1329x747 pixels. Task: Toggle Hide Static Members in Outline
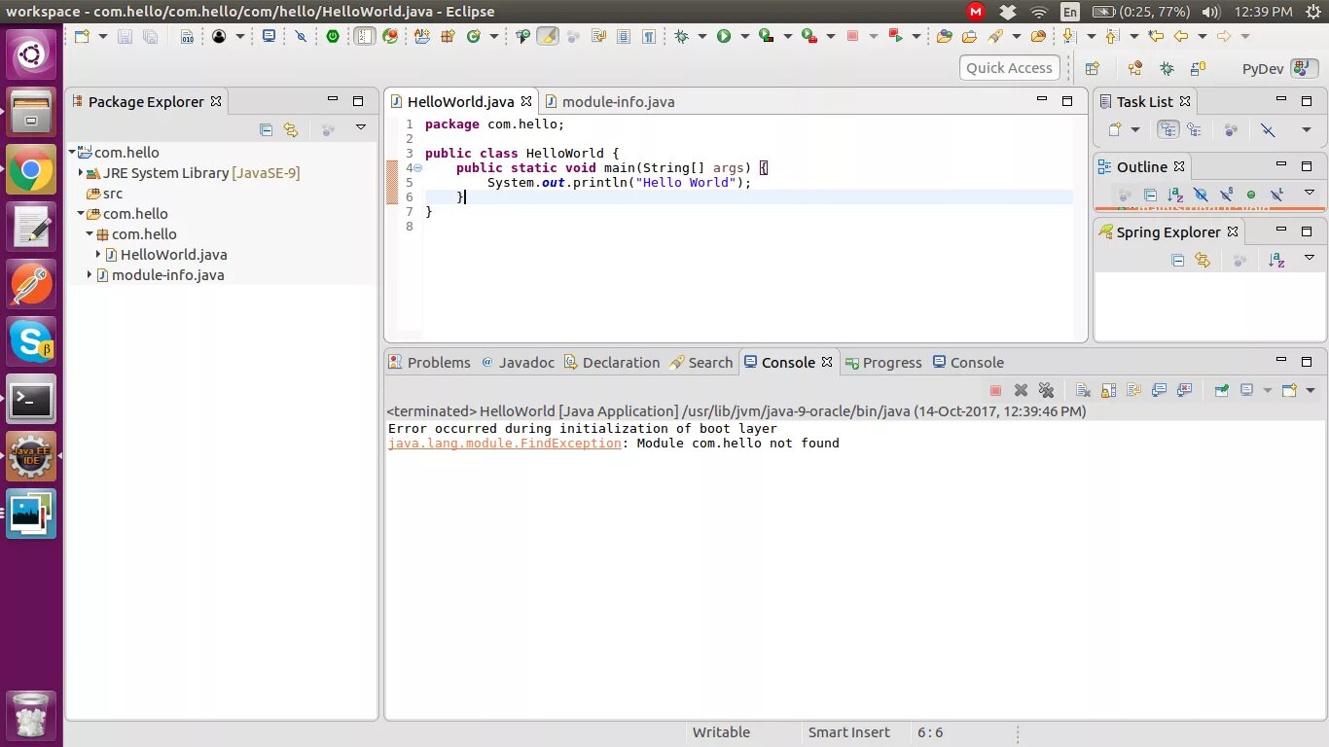coord(1227,195)
